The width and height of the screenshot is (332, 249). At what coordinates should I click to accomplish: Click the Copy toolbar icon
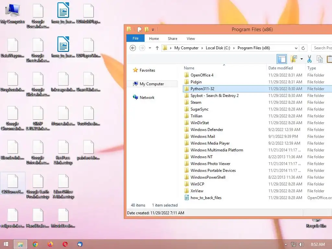click(319, 59)
